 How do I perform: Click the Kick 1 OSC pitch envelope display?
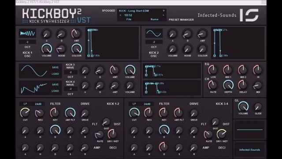click(x=112, y=43)
